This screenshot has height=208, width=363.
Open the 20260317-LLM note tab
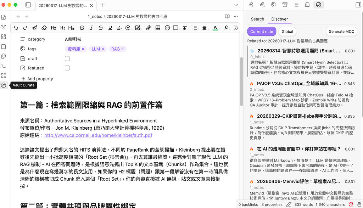pyautogui.click(x=62, y=6)
